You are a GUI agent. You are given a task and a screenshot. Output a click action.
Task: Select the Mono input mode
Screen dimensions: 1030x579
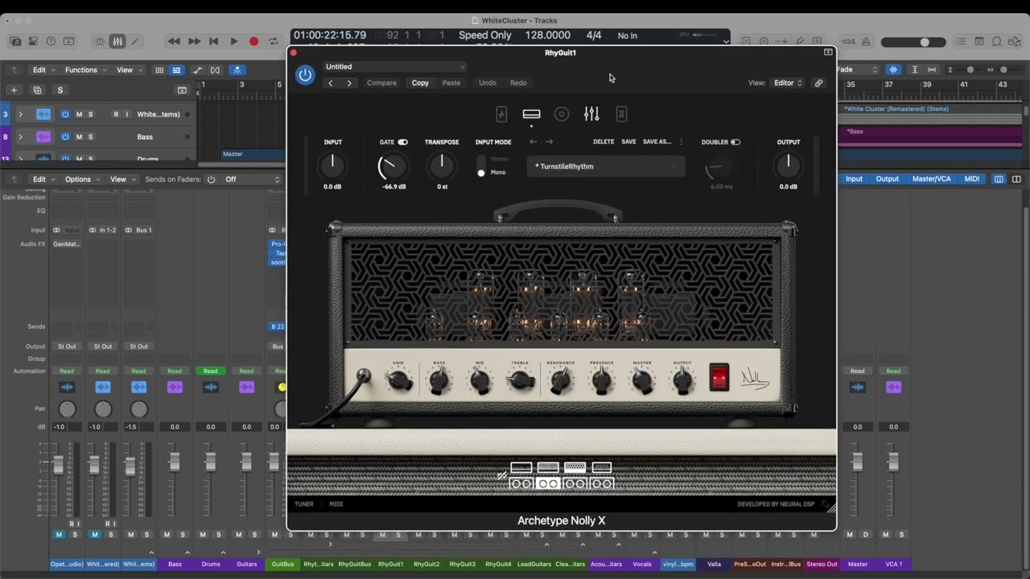497,172
